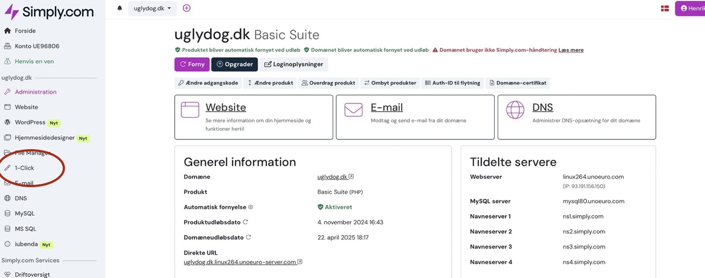Click ns2.simply.com nameserver value
This screenshot has width=705, height=278.
[x=584, y=232]
